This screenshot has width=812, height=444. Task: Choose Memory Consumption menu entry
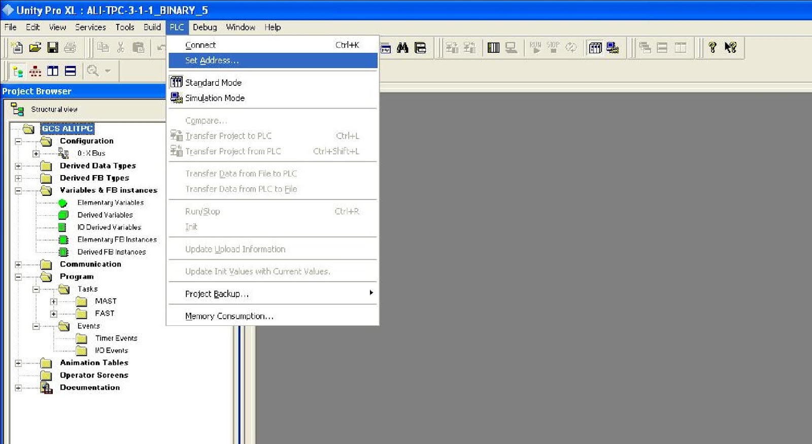[273, 316]
